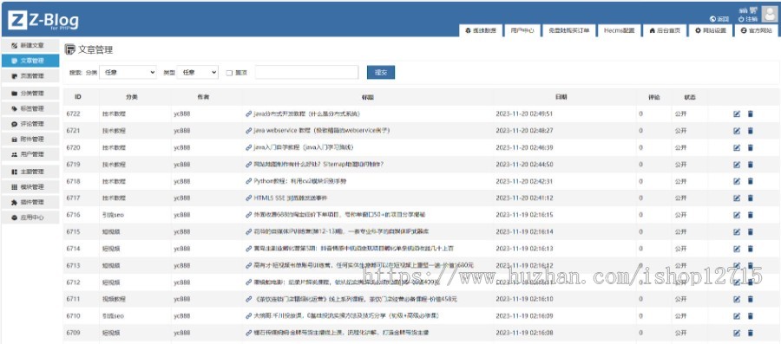Click date 2023-11-20 02:41:12
The image size is (781, 344).
point(524,198)
